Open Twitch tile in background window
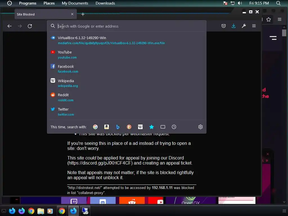This screenshot has width=288, height=216. click(x=74, y=200)
